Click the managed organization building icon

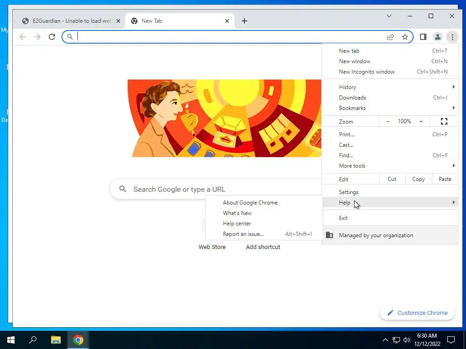tap(329, 235)
